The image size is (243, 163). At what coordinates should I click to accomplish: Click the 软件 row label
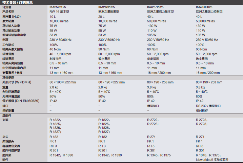(x=5, y=160)
